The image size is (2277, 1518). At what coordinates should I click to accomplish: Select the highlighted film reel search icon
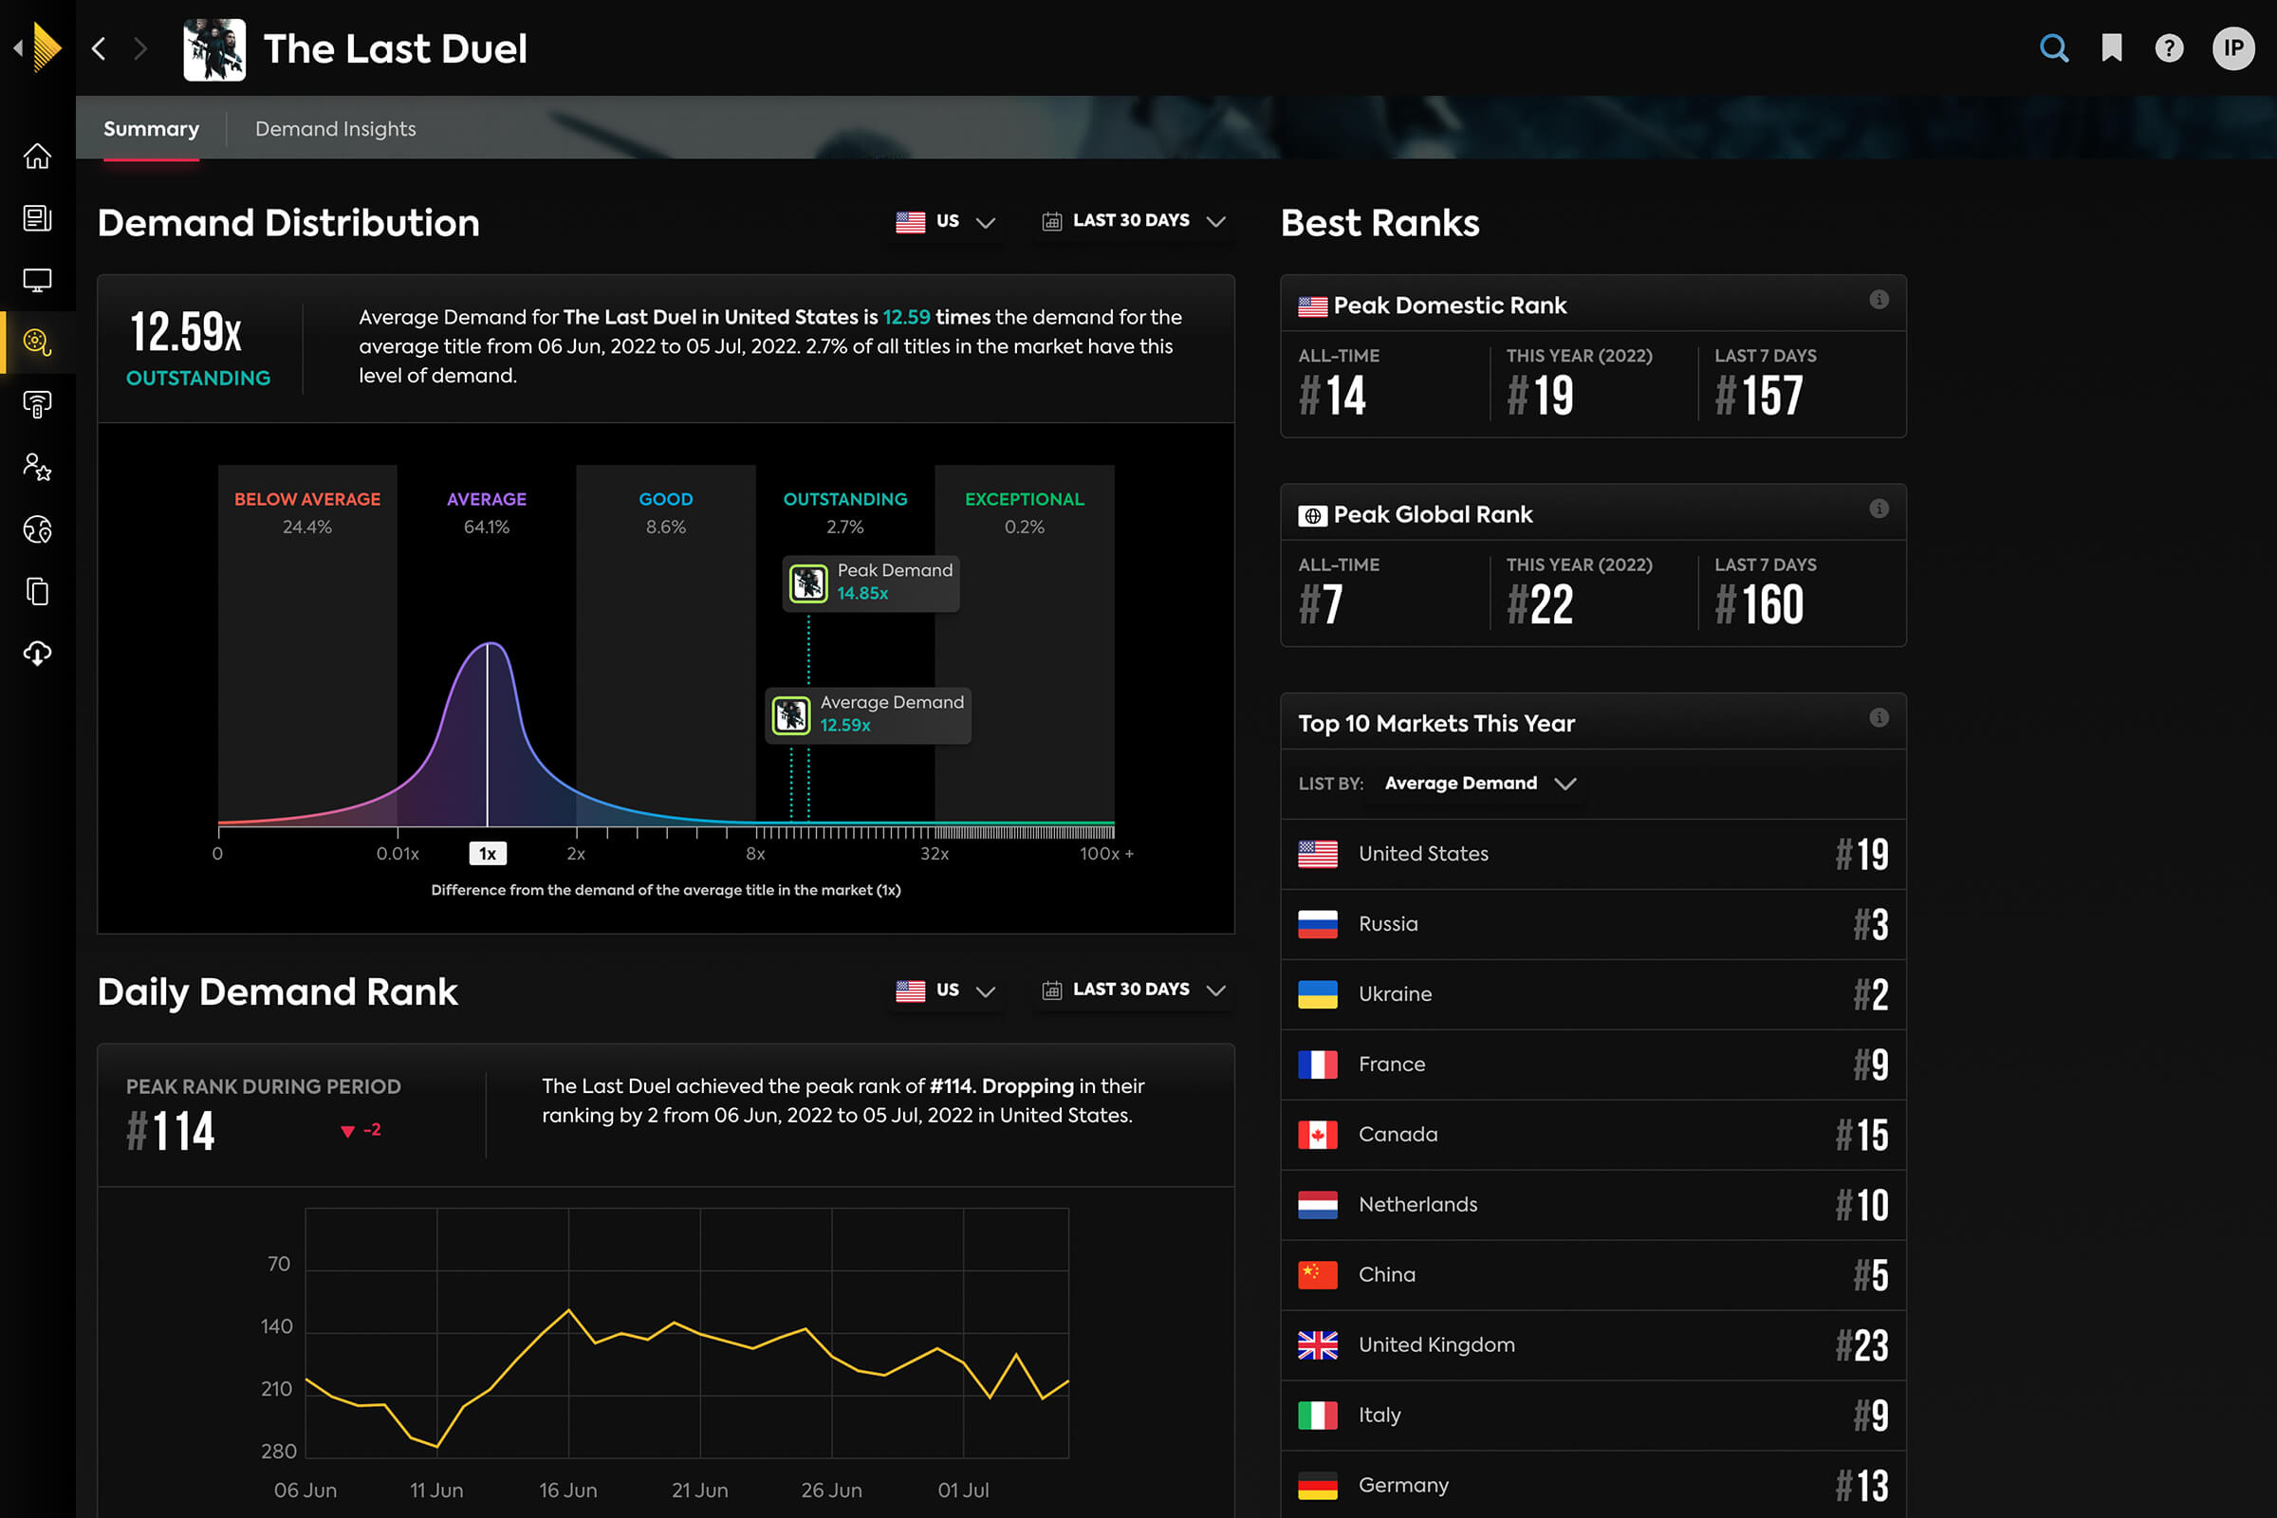37,342
